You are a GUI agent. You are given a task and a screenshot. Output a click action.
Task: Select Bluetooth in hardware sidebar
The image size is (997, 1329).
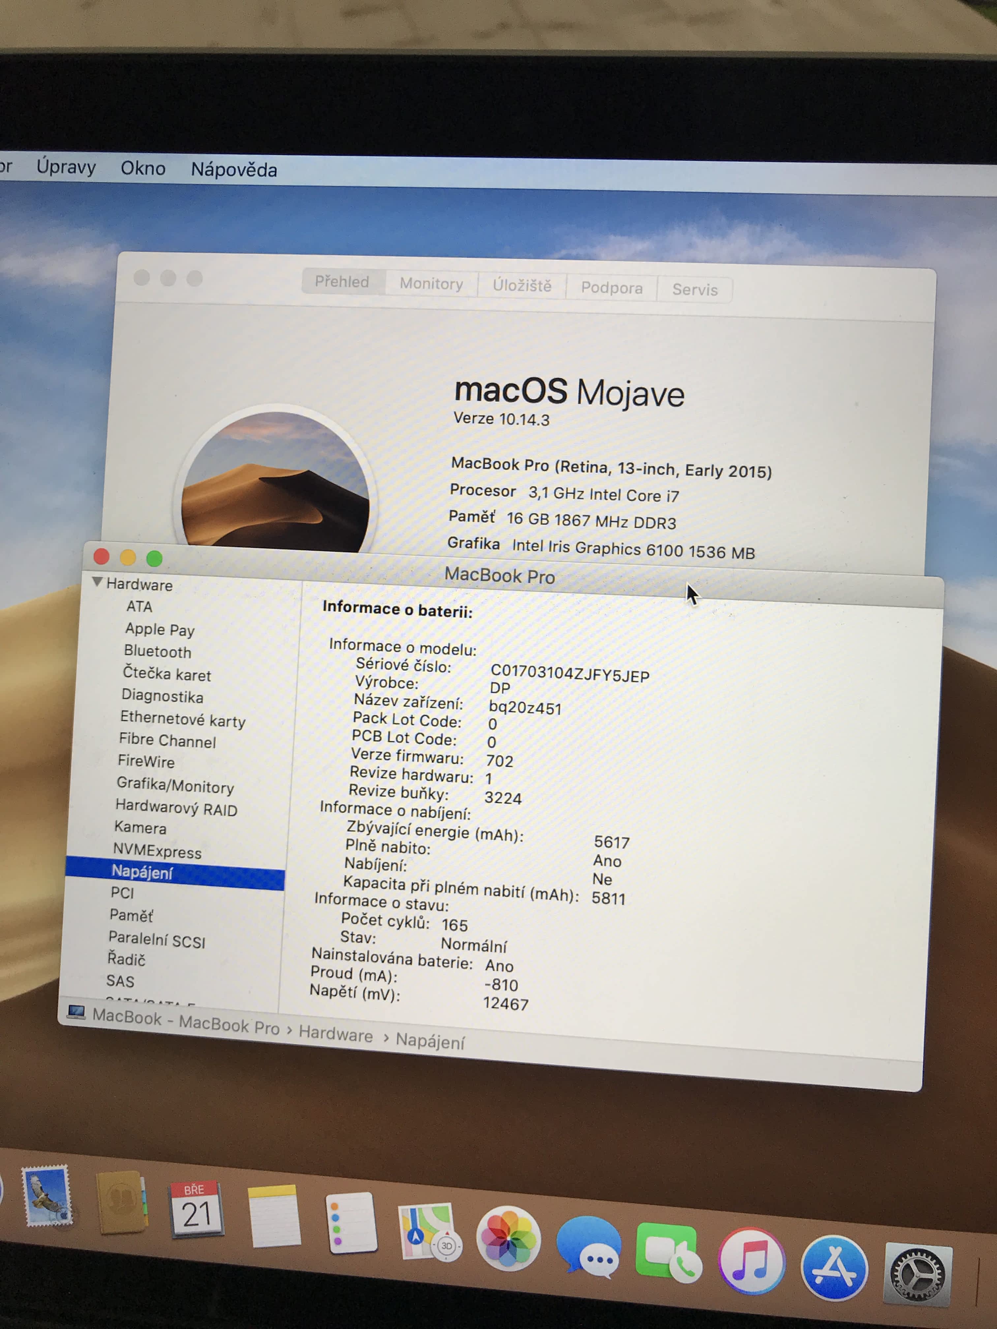(158, 651)
